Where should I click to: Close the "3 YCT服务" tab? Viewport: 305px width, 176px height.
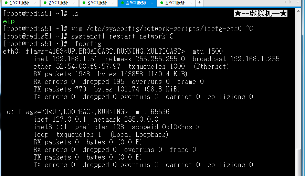(x=113, y=2)
